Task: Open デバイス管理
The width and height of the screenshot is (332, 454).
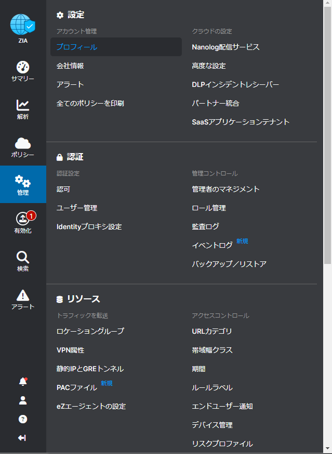Action: tap(213, 425)
